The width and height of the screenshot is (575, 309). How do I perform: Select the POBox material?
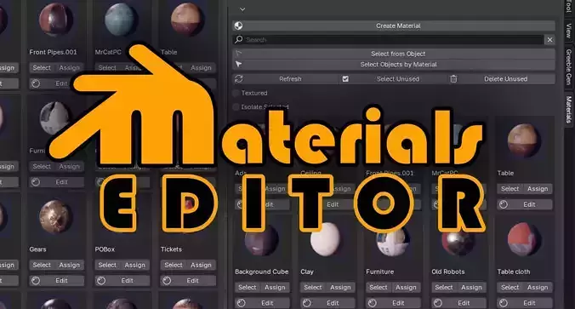[x=107, y=265]
